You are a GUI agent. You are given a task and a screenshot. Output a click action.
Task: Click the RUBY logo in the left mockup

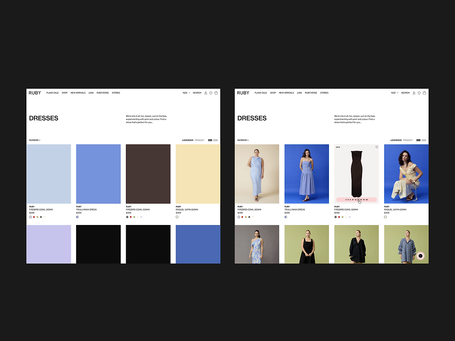tap(35, 93)
